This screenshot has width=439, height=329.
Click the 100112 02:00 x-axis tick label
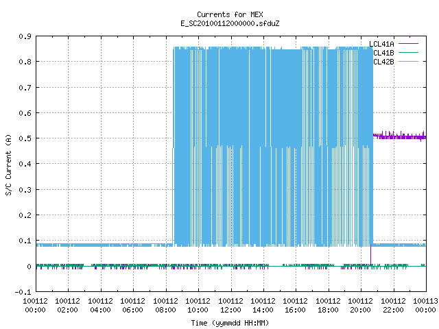point(67,306)
